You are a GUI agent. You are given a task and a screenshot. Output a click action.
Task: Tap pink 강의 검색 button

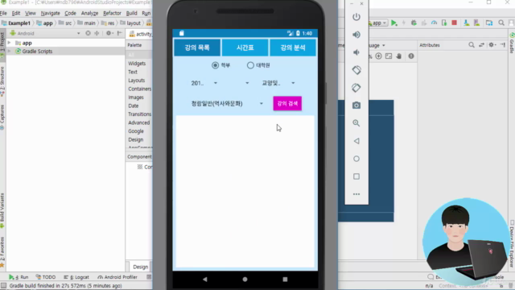287,104
